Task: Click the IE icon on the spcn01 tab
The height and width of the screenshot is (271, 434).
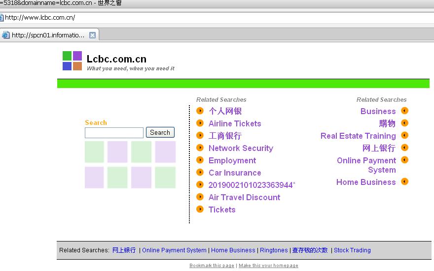Action: click(6, 35)
